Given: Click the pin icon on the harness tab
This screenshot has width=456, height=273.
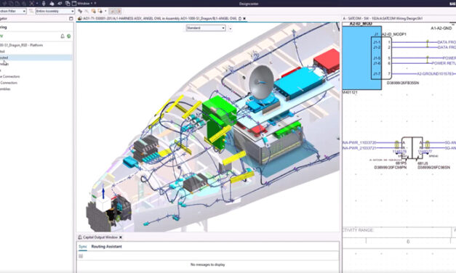Looking at the screenshot, I should coord(240,18).
